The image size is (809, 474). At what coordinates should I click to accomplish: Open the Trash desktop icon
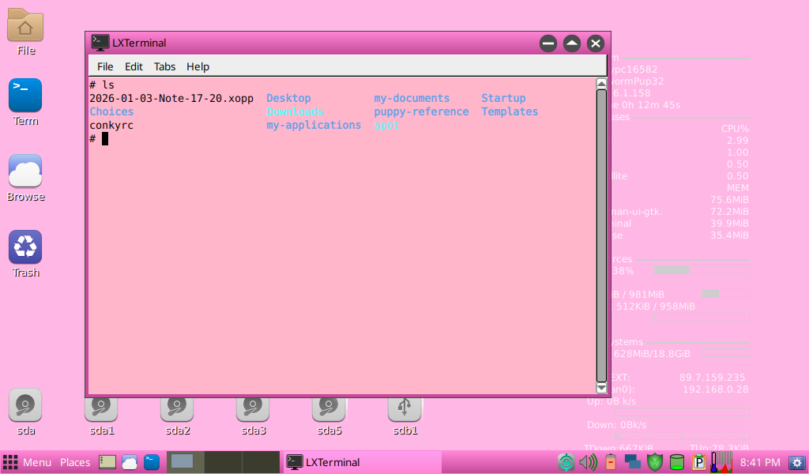(x=25, y=247)
